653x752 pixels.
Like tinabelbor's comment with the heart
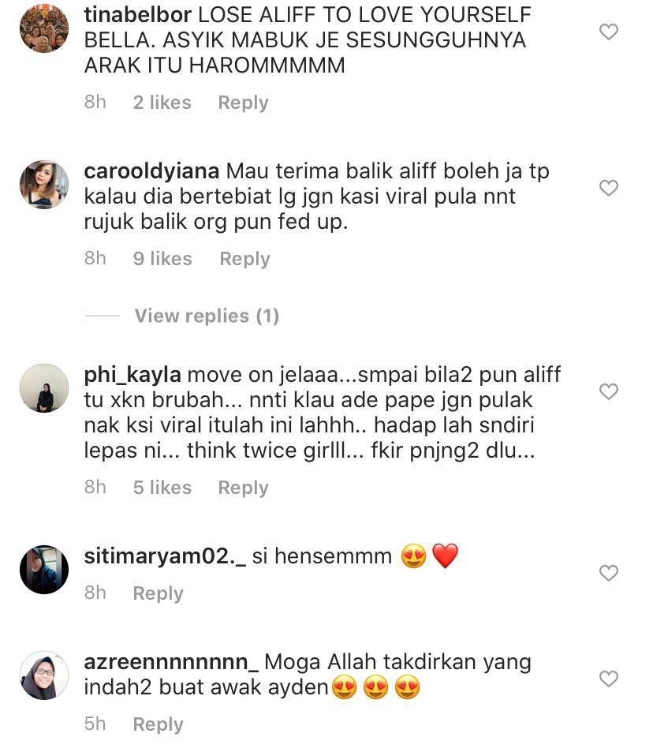tap(608, 32)
